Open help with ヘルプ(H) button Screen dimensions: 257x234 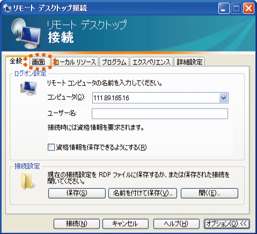point(177,224)
